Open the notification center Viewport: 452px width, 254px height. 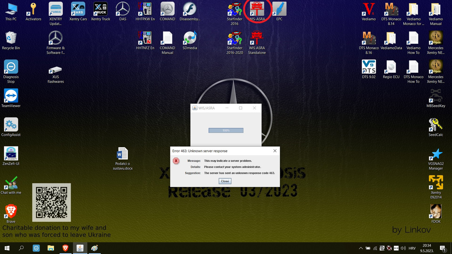(x=442, y=248)
